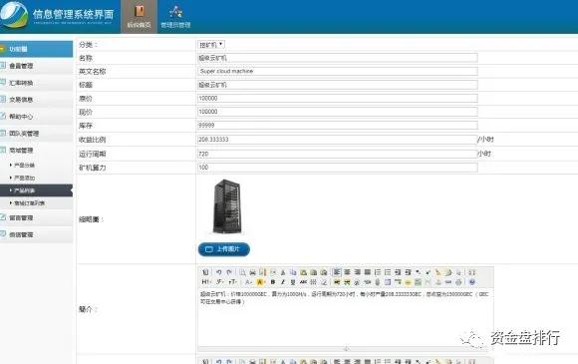Focus the 库存 stock field showing 99999

338,126
